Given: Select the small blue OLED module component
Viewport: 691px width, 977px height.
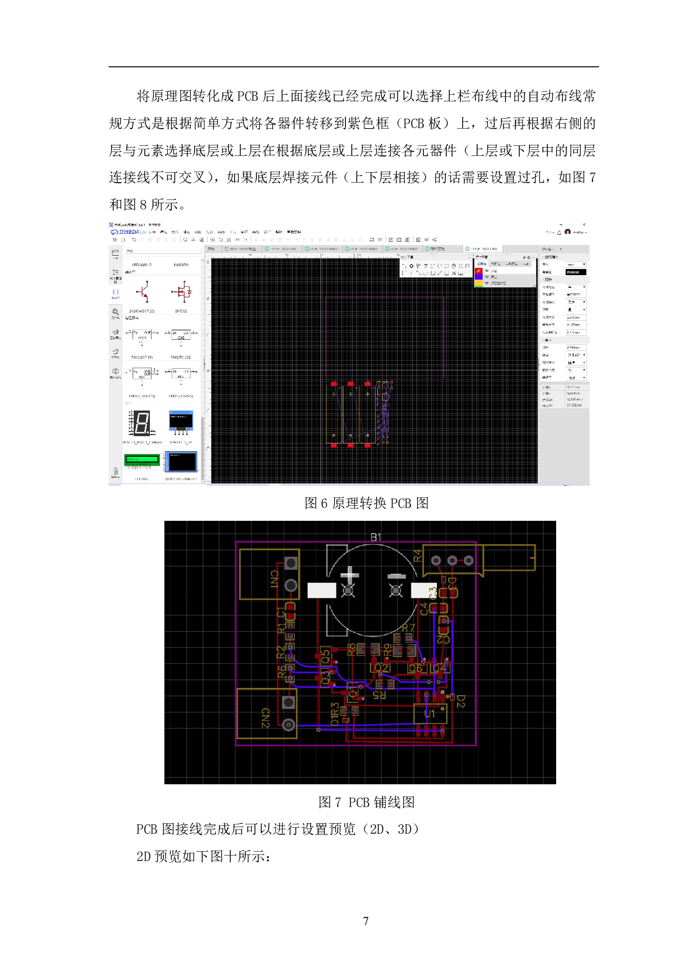Looking at the screenshot, I should click(x=181, y=423).
